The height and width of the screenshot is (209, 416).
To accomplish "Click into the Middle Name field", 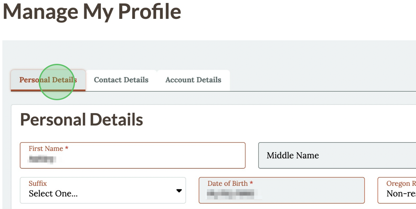I will 337,155.
